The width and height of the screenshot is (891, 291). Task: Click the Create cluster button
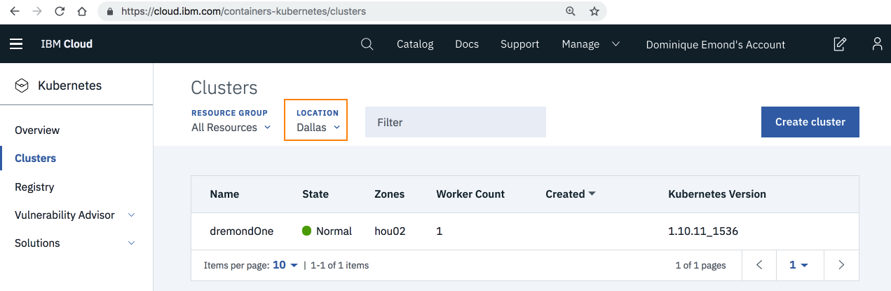pos(810,122)
